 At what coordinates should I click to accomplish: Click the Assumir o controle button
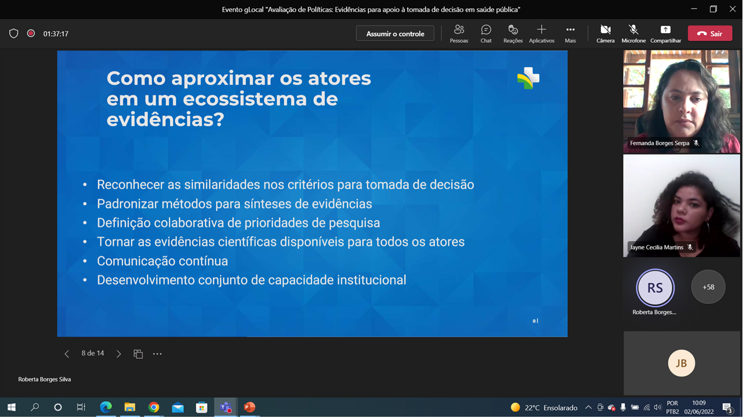(395, 34)
